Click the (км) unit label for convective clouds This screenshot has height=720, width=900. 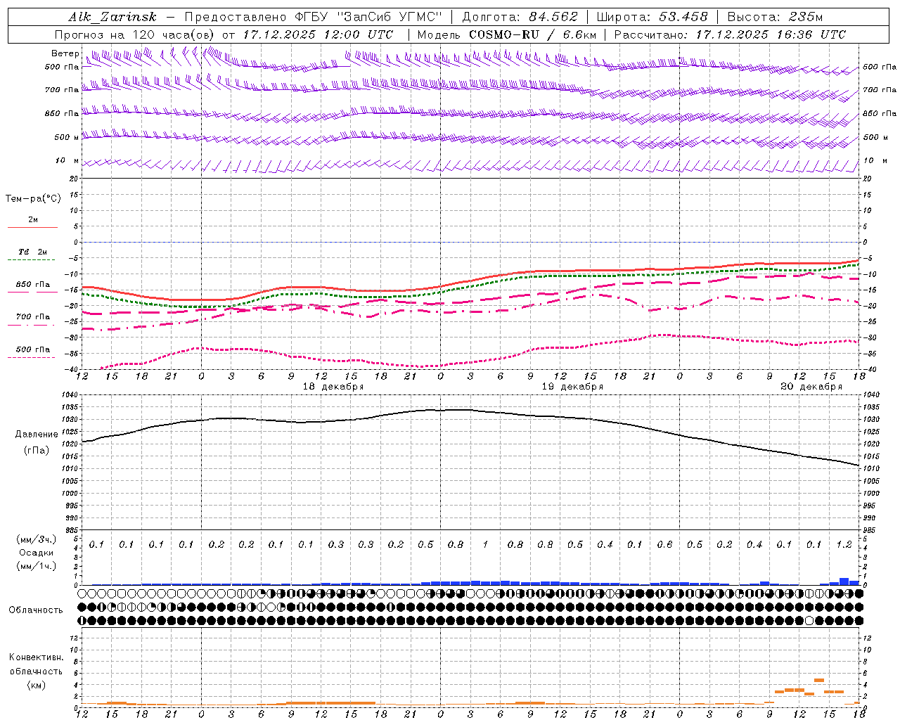[37, 685]
